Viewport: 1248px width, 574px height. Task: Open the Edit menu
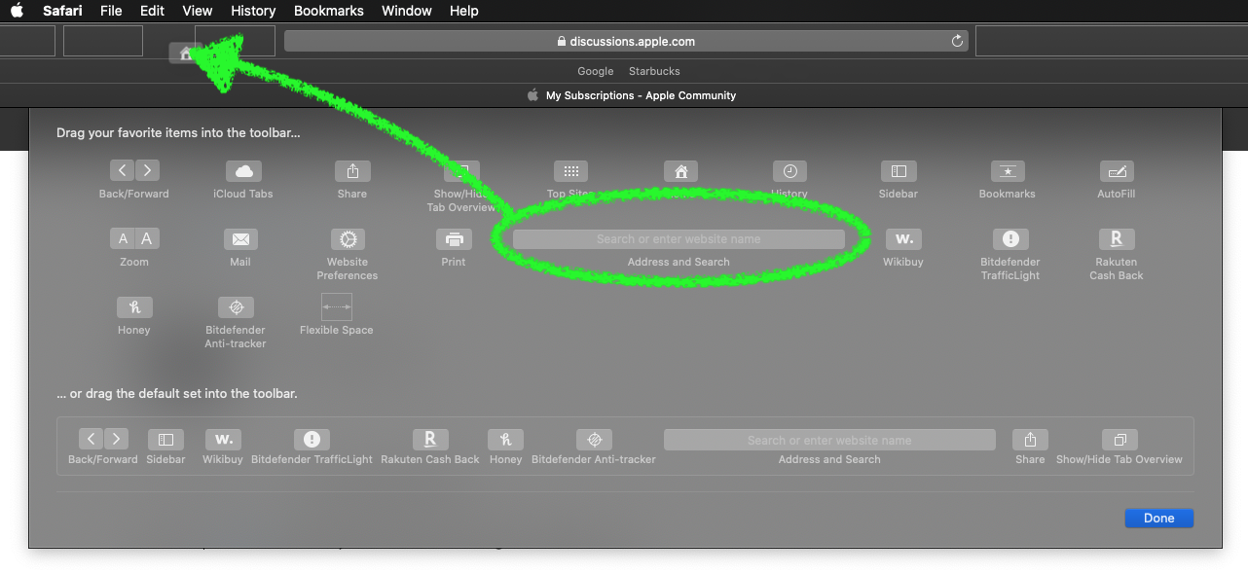(x=152, y=11)
